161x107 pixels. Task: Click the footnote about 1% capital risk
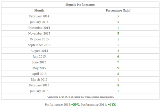coord(80,97)
